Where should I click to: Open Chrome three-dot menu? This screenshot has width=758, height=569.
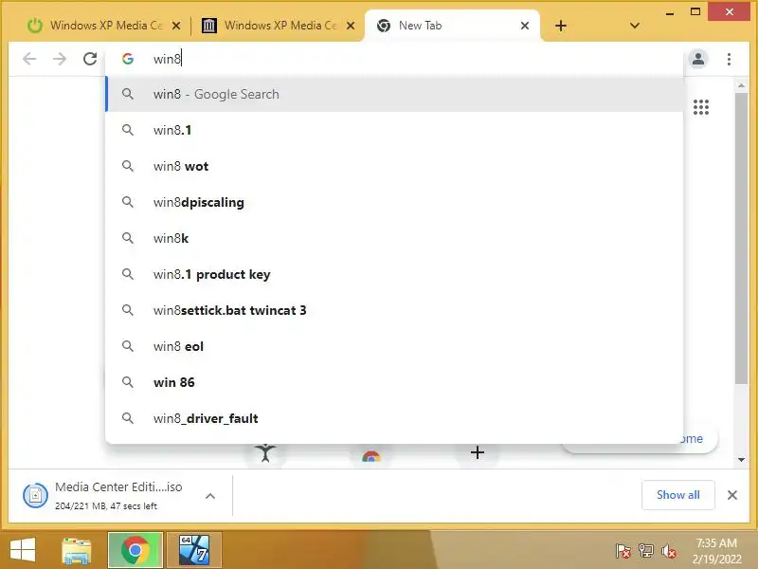click(x=729, y=59)
